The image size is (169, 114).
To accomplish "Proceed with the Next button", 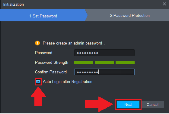I will [x=128, y=104].
